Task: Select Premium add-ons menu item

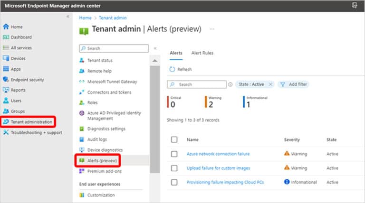Action: tap(105, 171)
